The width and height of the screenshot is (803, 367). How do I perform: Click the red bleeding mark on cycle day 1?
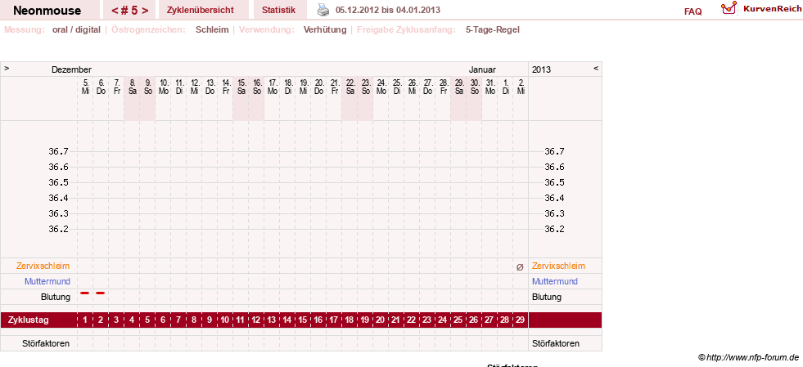(85, 293)
